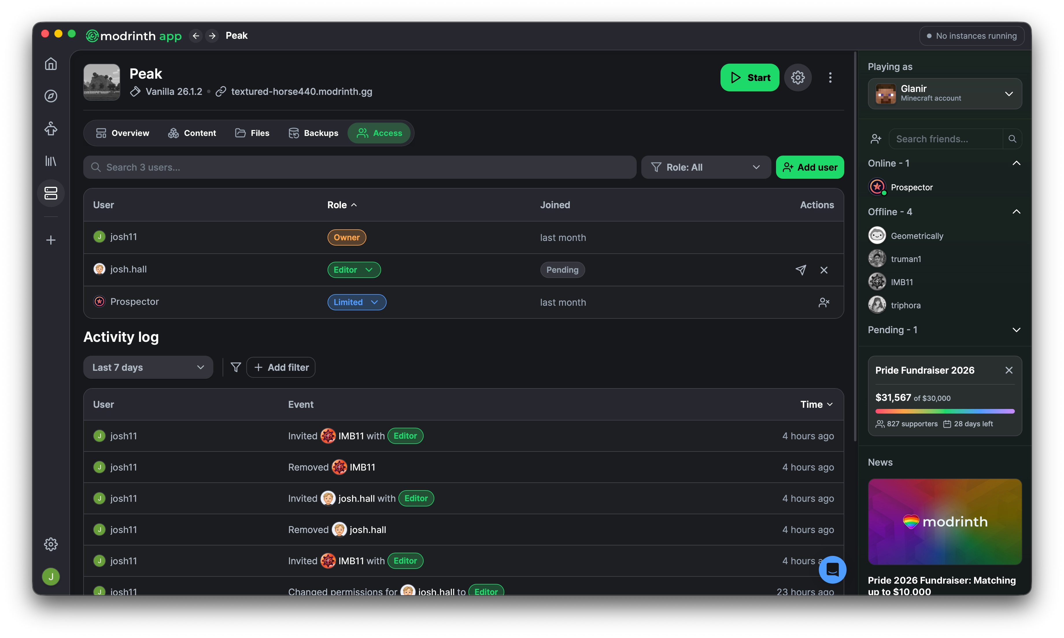Navigate back with the left arrow

(196, 36)
